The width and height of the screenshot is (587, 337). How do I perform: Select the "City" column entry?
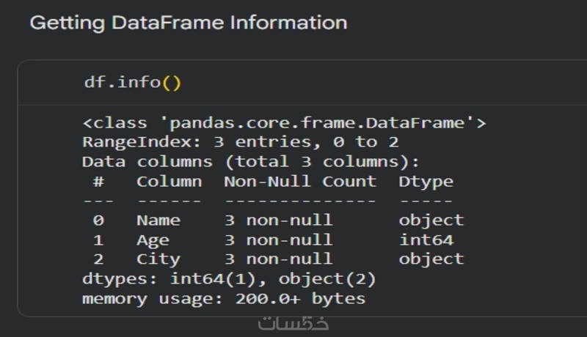[158, 259]
